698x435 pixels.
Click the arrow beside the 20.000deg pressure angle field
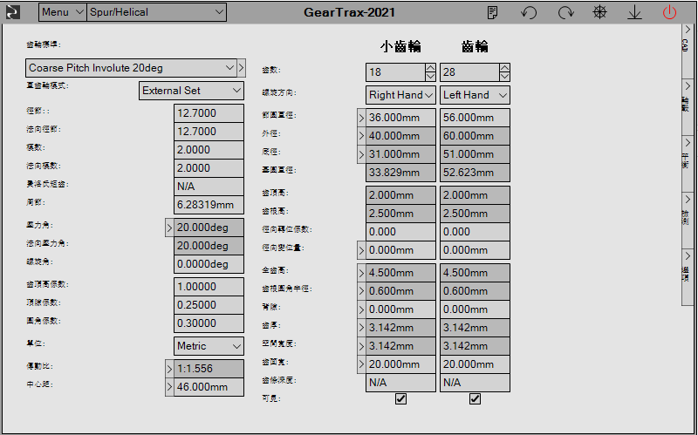[169, 228]
